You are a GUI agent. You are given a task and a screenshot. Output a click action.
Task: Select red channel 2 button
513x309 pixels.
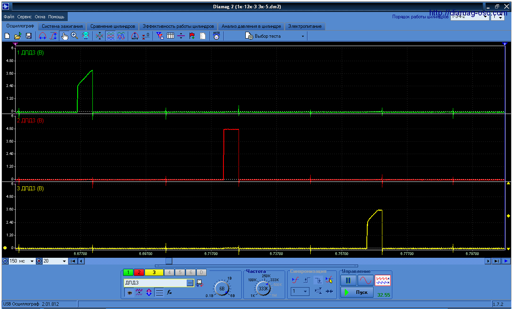pos(139,272)
